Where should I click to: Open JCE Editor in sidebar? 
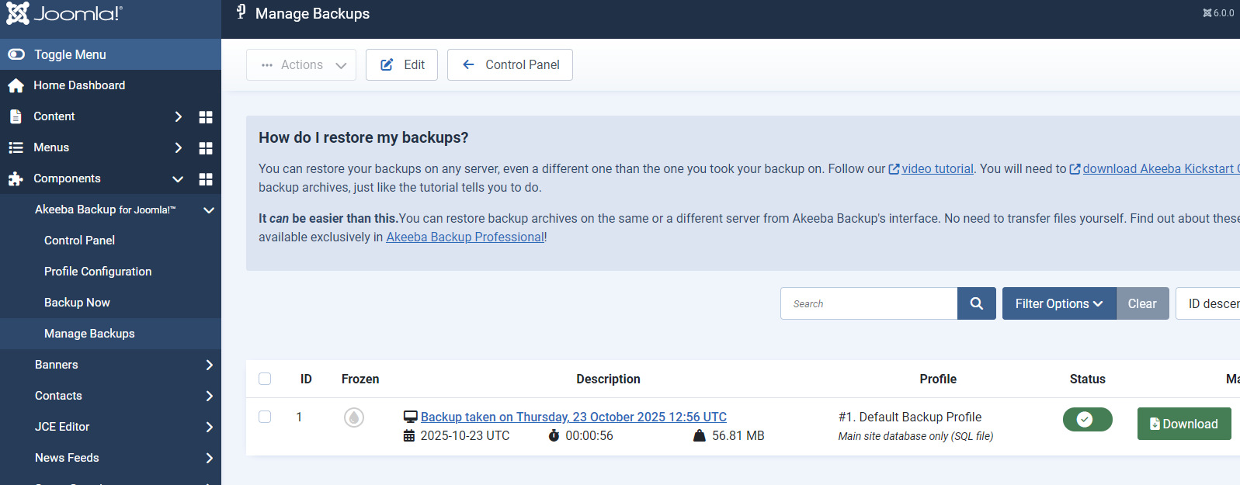(62, 427)
